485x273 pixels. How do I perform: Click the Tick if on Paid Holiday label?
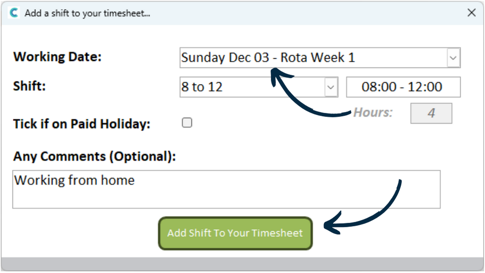(x=82, y=124)
